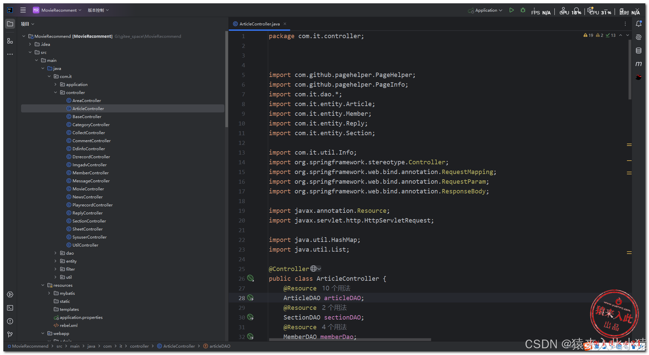The height and width of the screenshot is (355, 649).
Task: Expand the entity package
Action: coord(56,261)
